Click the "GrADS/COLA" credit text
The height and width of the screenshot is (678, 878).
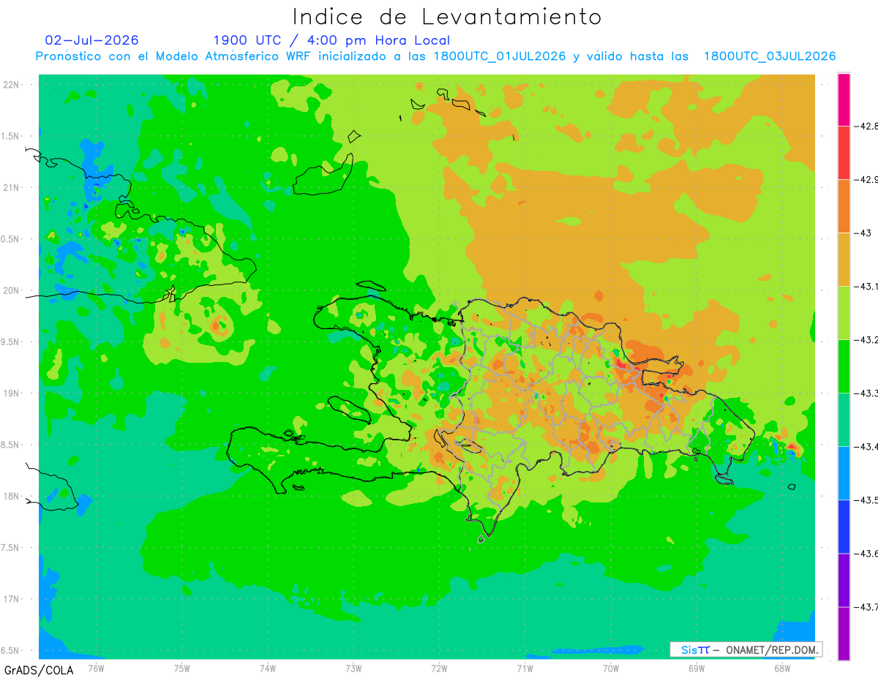[37, 670]
